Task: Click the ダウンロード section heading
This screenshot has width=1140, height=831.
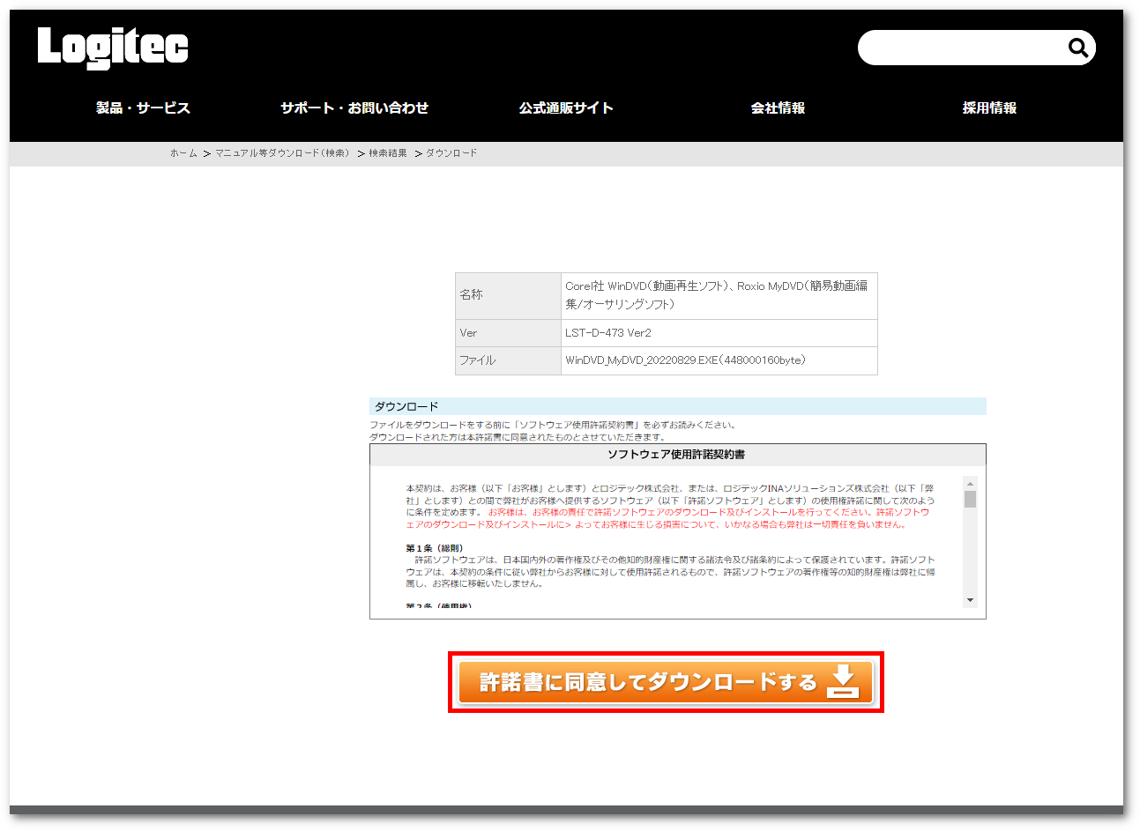Action: 677,406
